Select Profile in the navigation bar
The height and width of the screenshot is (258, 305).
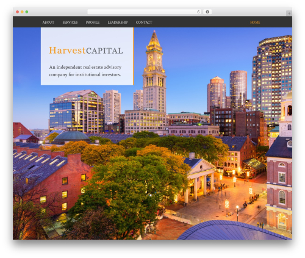[x=93, y=23]
